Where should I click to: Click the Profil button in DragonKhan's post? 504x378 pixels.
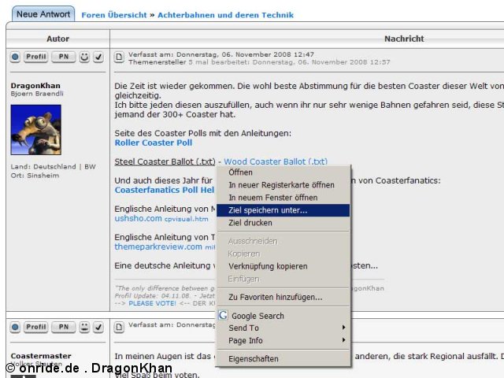click(x=36, y=57)
